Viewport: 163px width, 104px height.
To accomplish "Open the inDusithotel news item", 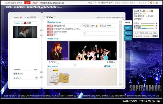I will point(59,26).
